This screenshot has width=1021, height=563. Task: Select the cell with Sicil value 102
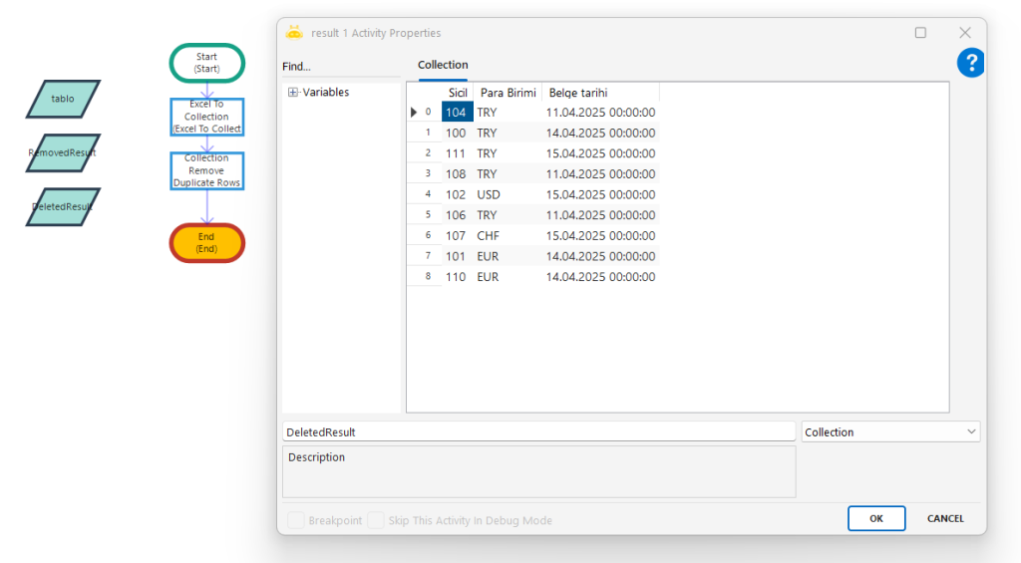457,194
